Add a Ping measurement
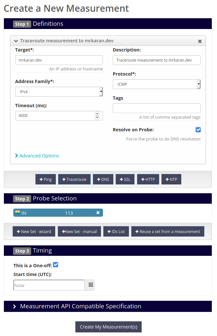This screenshot has width=217, height=336. click(x=46, y=179)
